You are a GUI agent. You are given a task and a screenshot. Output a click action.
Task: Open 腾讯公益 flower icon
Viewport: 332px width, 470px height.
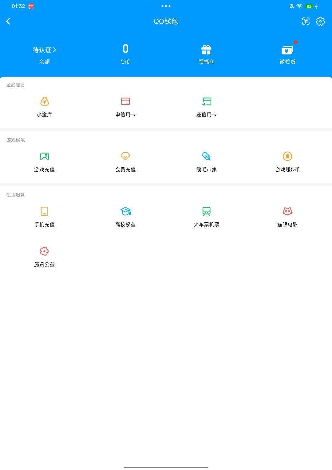click(45, 251)
